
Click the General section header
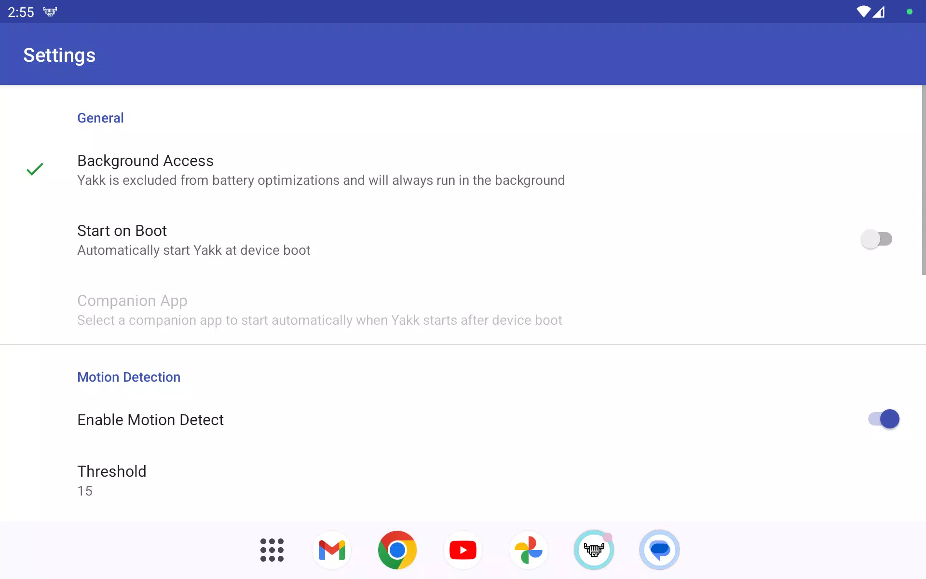coord(100,118)
